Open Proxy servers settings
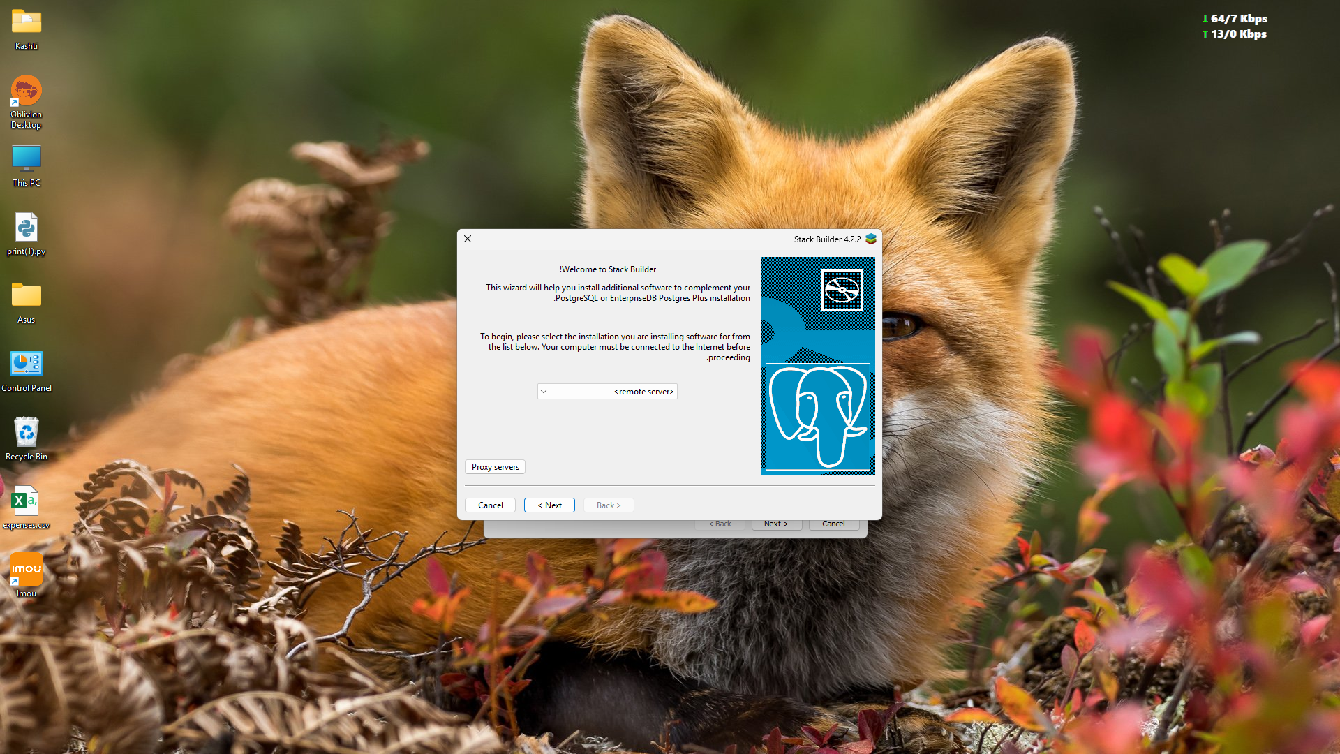The image size is (1340, 754). (495, 467)
